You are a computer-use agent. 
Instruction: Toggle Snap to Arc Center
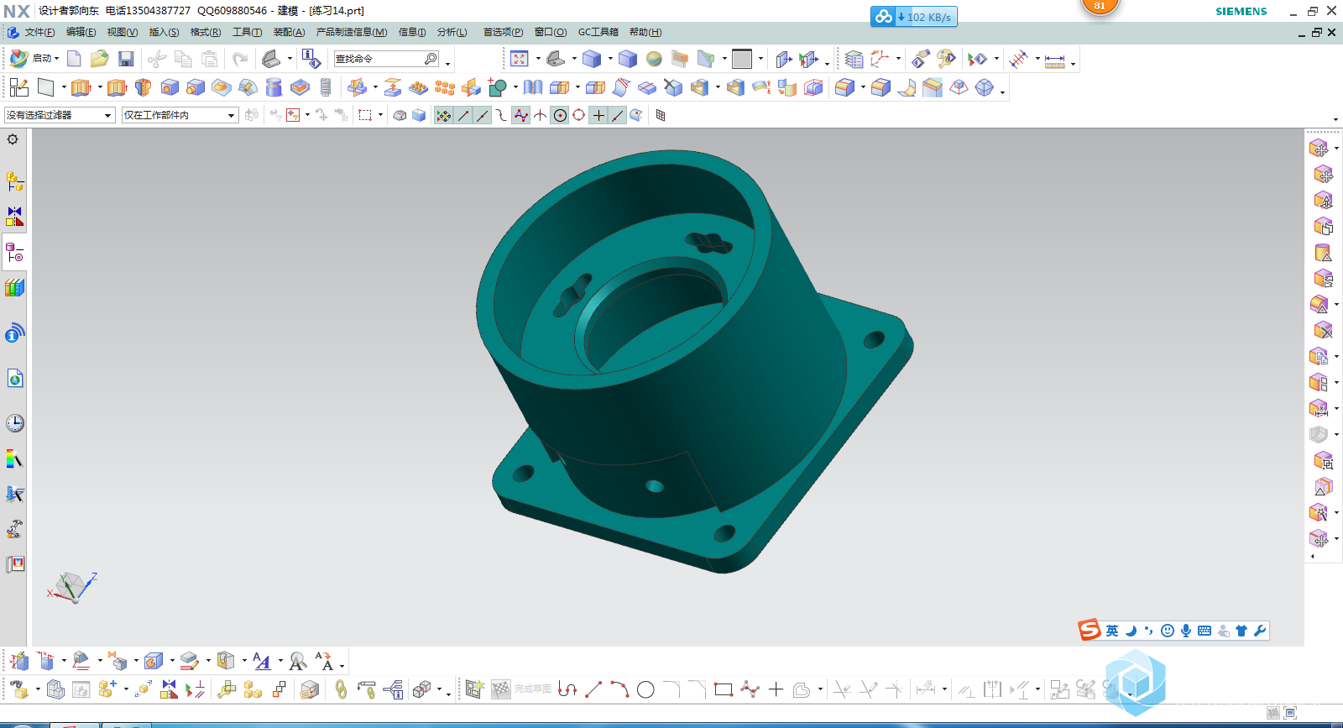tap(560, 116)
